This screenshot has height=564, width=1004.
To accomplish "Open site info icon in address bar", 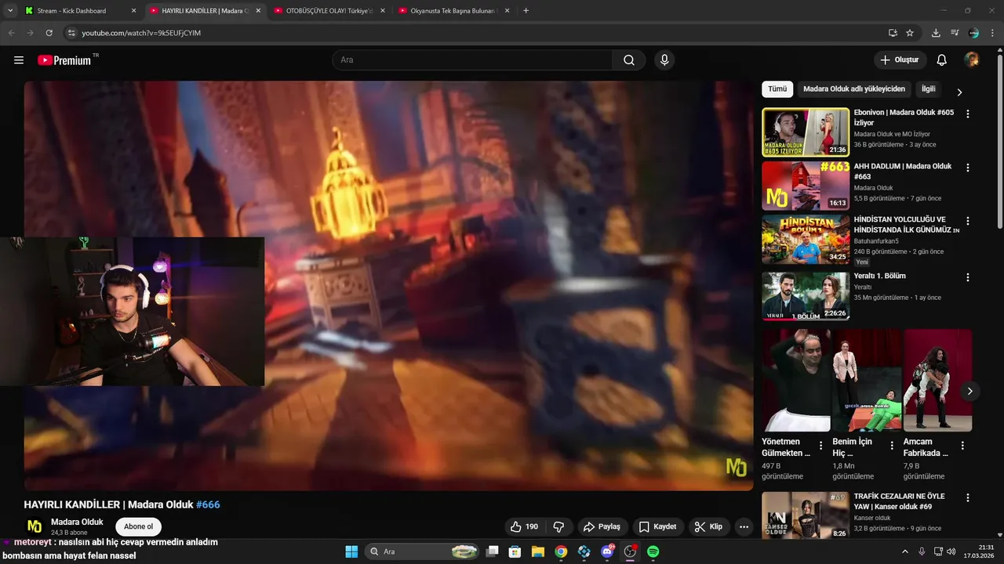I will (x=71, y=33).
